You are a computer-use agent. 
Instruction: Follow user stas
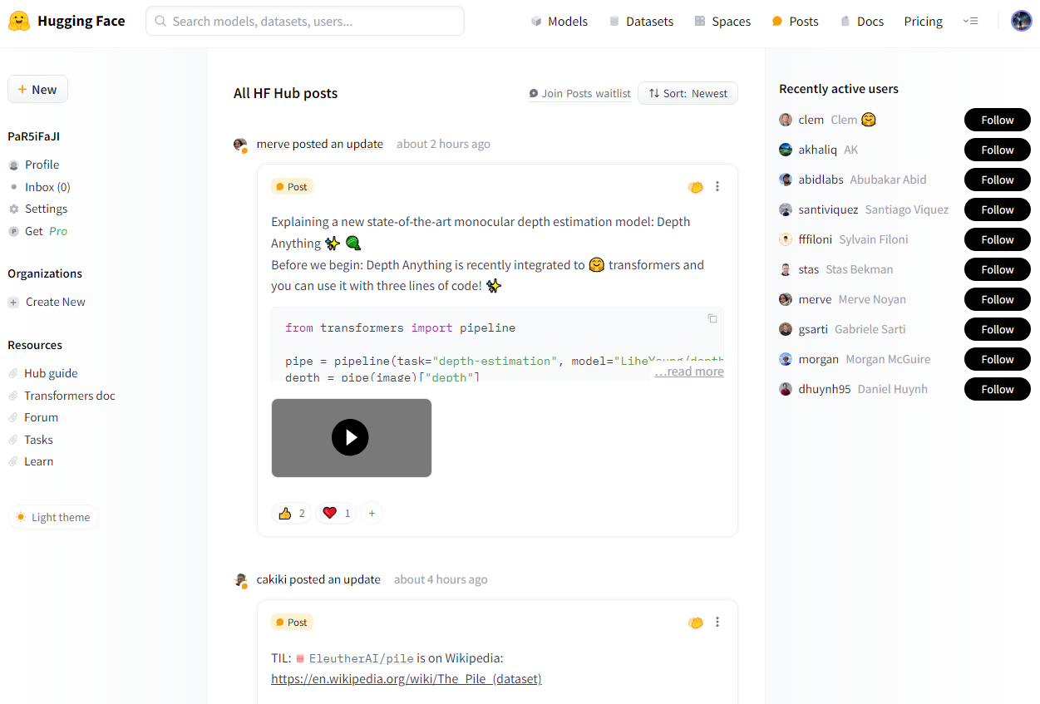click(998, 269)
